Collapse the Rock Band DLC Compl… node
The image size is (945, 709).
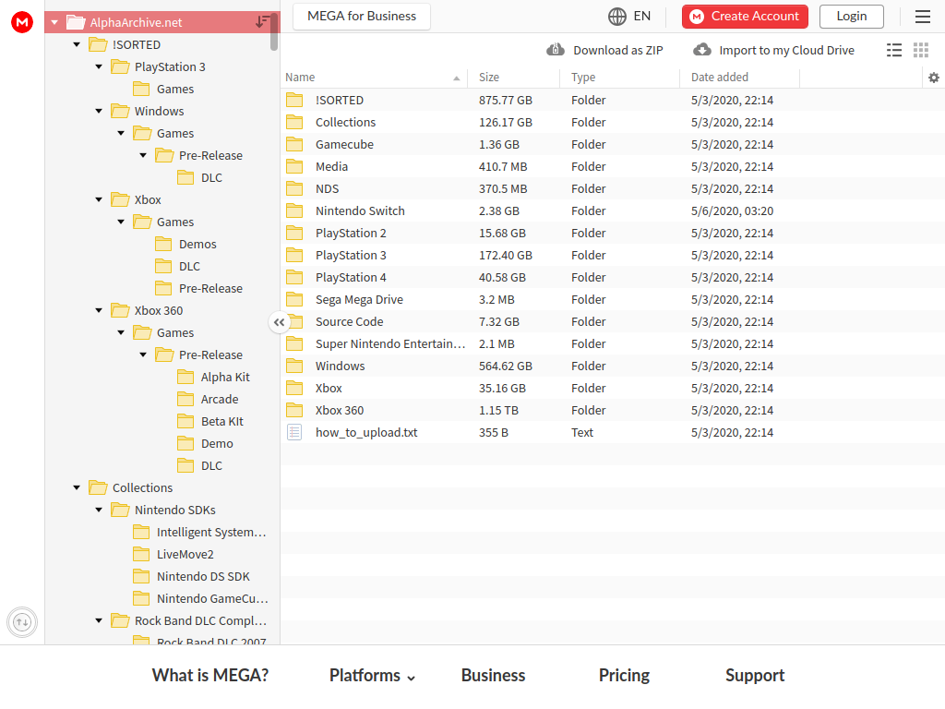tap(99, 620)
